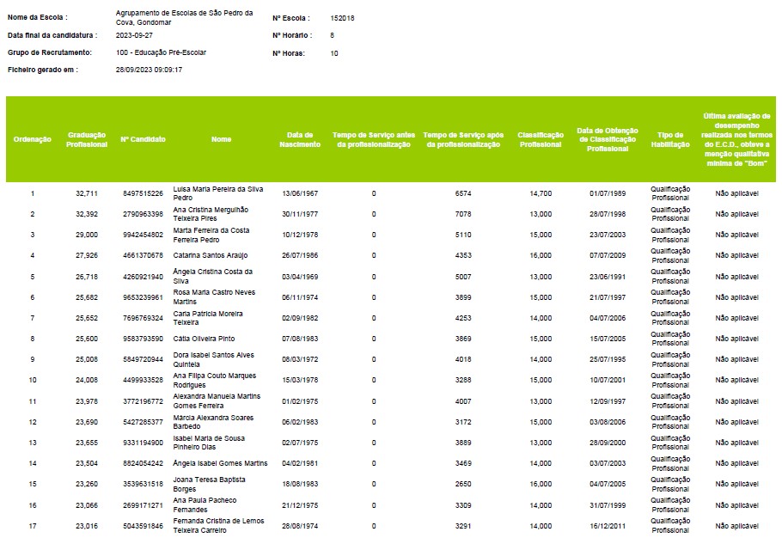Screen dimensions: 782x544
Task: Select the name Catarina Santos Araújo
Action: click(x=211, y=255)
